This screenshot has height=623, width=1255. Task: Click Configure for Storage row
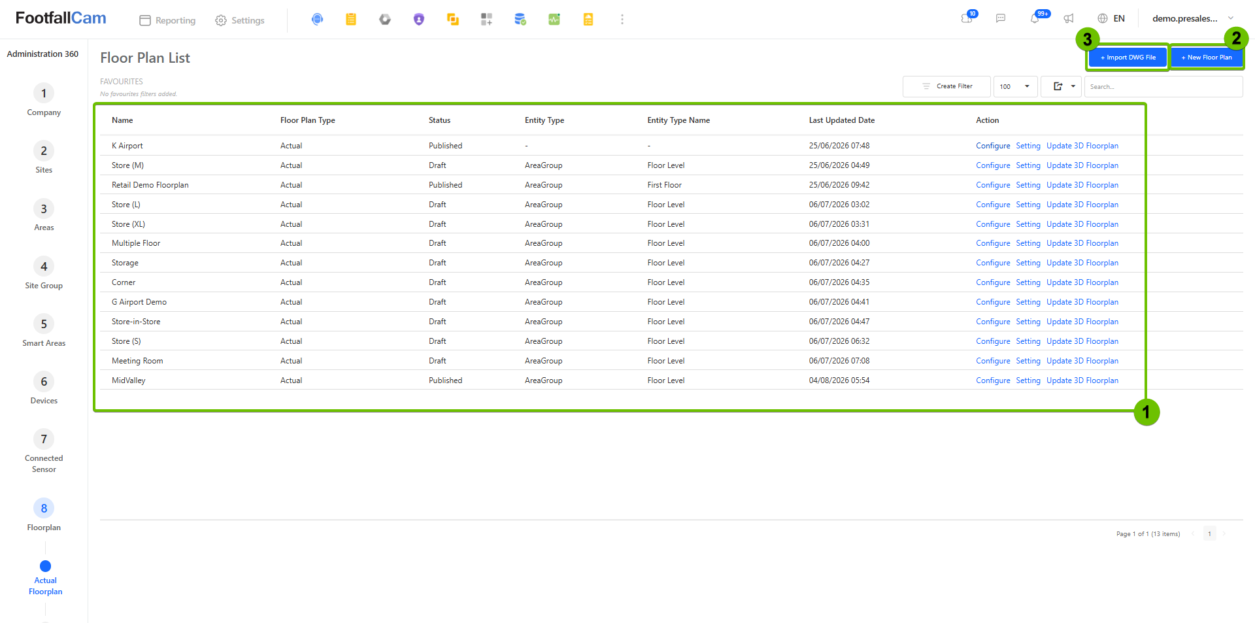click(x=993, y=263)
